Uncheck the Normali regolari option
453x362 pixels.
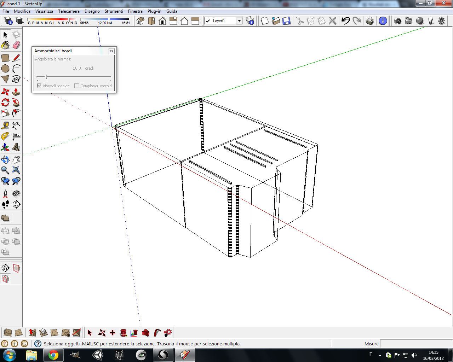tap(39, 86)
